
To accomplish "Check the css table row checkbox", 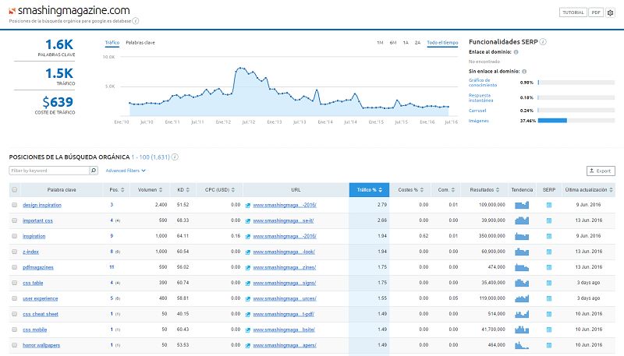I will (14, 283).
